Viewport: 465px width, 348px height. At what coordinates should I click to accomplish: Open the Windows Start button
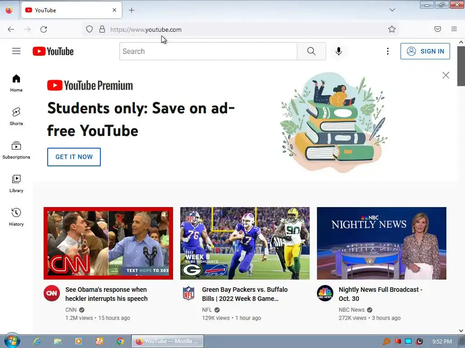[12, 341]
